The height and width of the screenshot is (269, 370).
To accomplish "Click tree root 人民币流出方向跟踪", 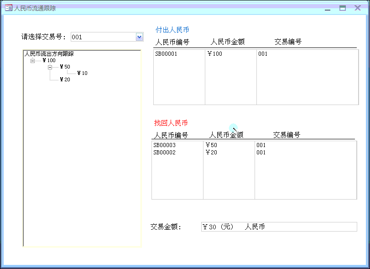I will click(49, 54).
